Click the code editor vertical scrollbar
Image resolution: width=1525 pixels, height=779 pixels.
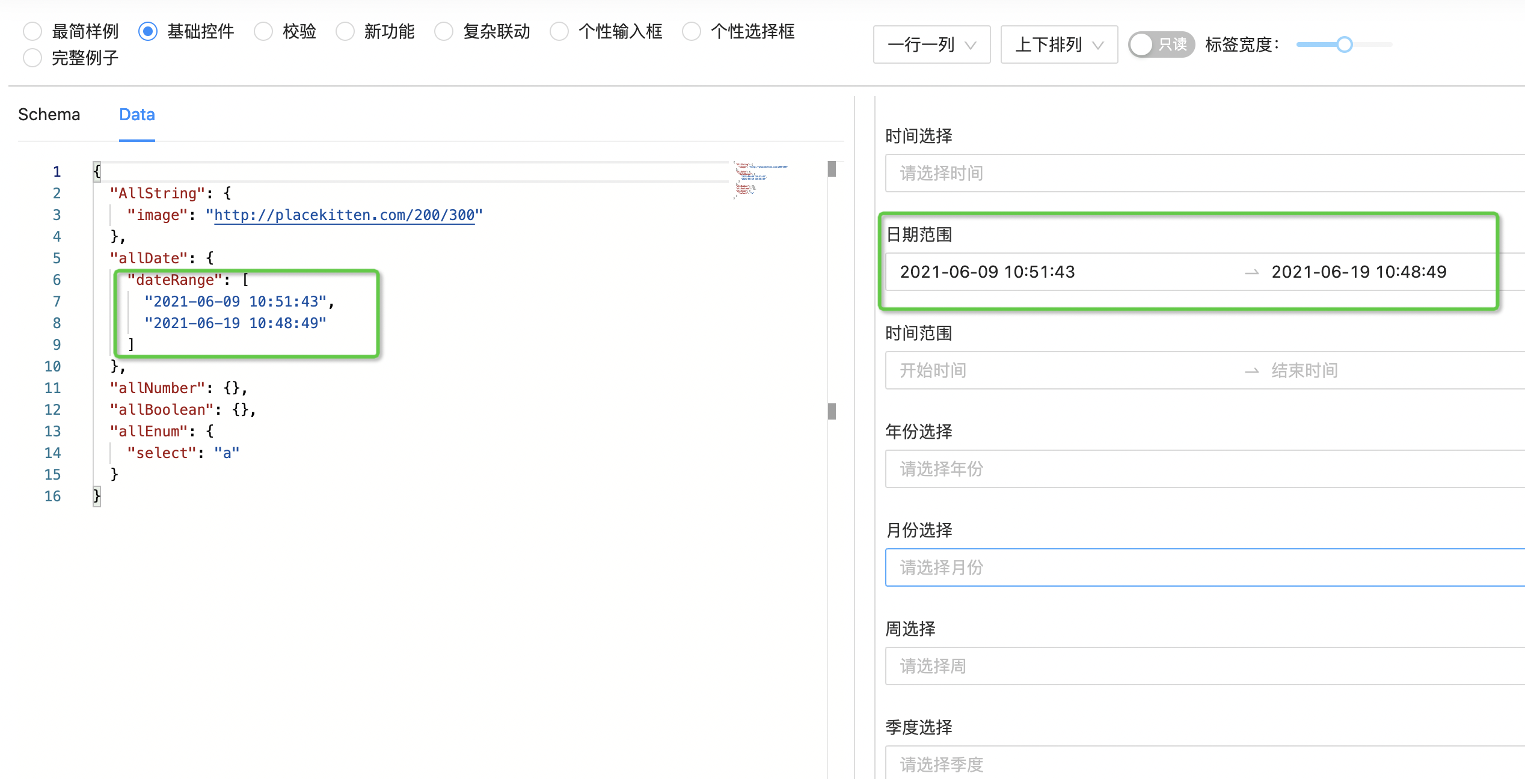pyautogui.click(x=833, y=411)
